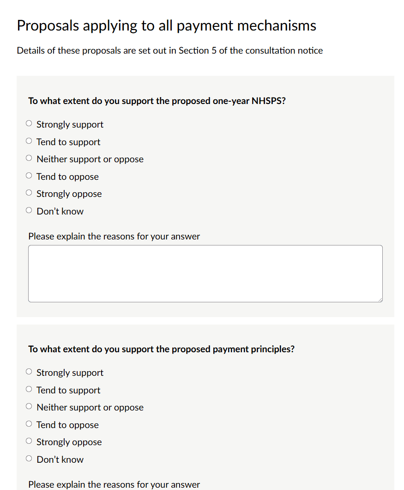Click the 'Proposals applying to all payment mechanisms' heading
Screen dimensions: 404x490
(166, 25)
